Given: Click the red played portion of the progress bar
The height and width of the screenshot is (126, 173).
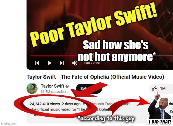Looking at the screenshot, I should [x=54, y=56].
